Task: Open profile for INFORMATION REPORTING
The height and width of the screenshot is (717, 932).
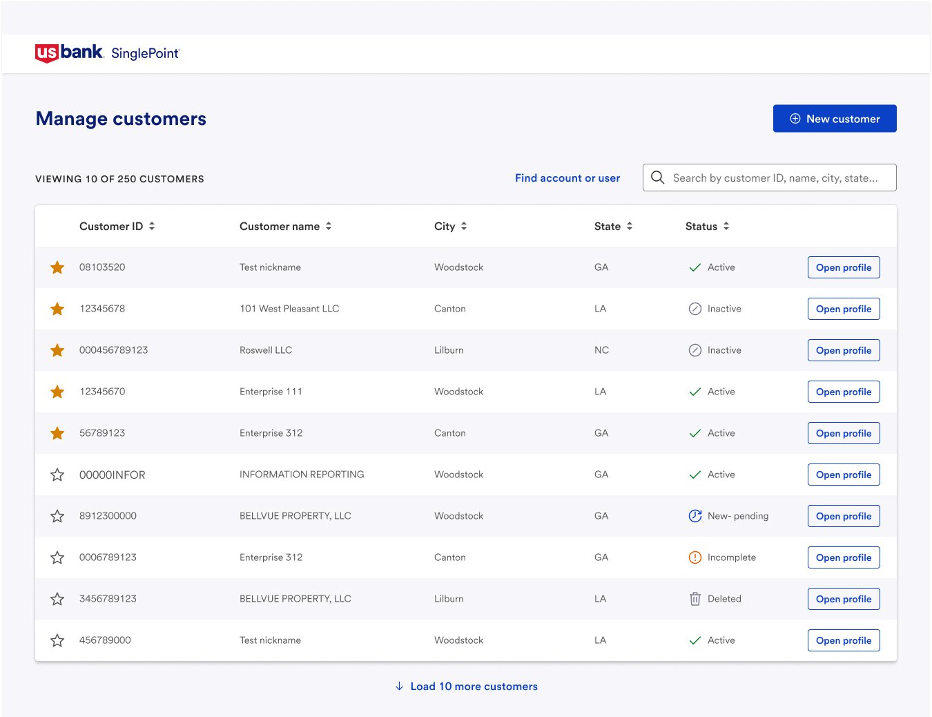Action: (x=844, y=475)
